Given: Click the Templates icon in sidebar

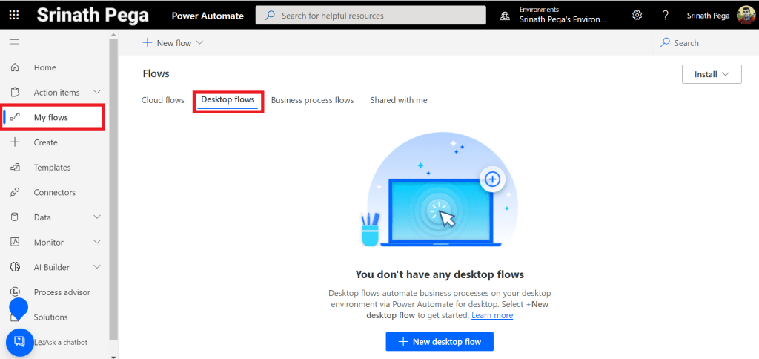Looking at the screenshot, I should 15,168.
